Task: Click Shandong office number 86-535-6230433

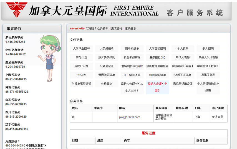Action: click(x=16, y=104)
